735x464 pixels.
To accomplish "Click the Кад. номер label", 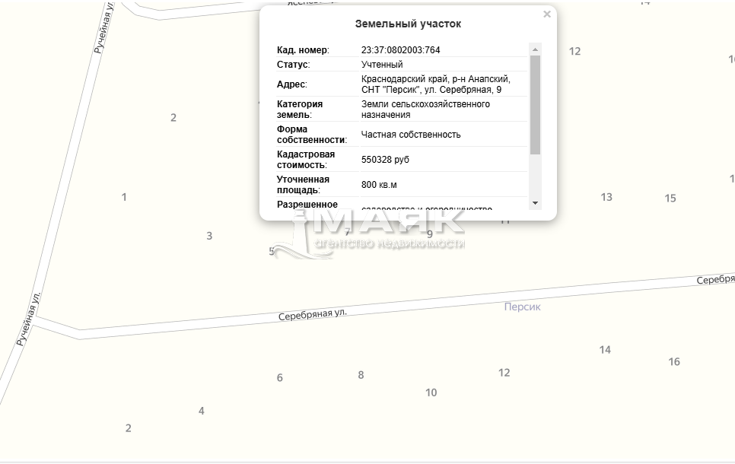I will 303,50.
